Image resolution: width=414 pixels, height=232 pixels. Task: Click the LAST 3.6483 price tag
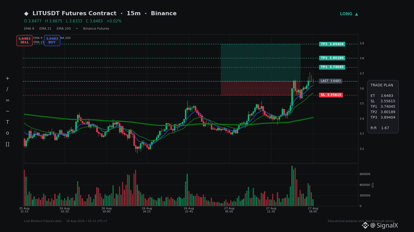(x=331, y=81)
